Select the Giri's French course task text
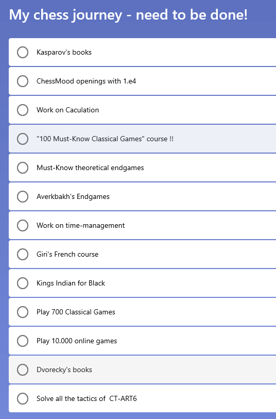Screen dimensions: 276x419 (67, 254)
